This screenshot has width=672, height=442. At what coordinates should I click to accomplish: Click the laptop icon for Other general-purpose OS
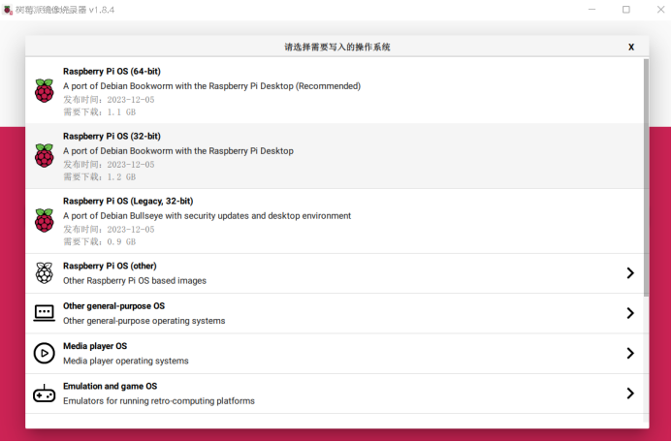pyautogui.click(x=45, y=313)
